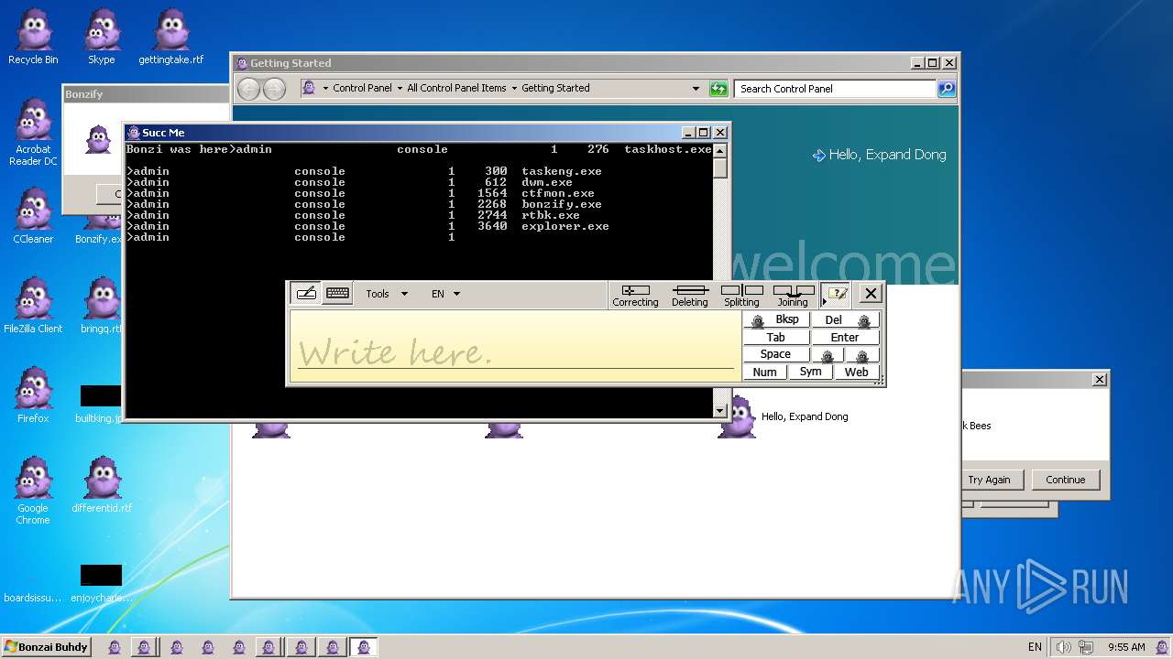
Task: Open differentid.rtf desktop file
Action: point(102,485)
